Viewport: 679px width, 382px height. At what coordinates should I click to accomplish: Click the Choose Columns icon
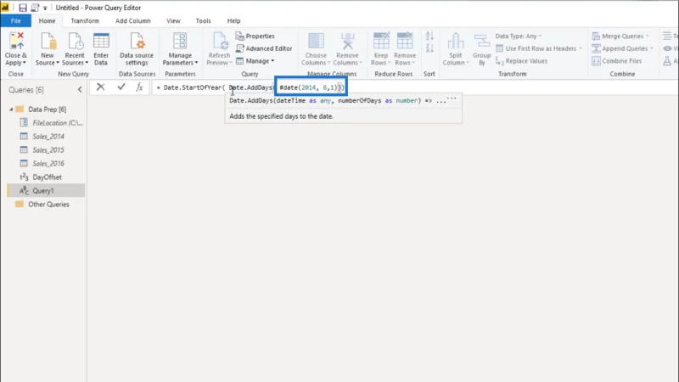point(316,42)
